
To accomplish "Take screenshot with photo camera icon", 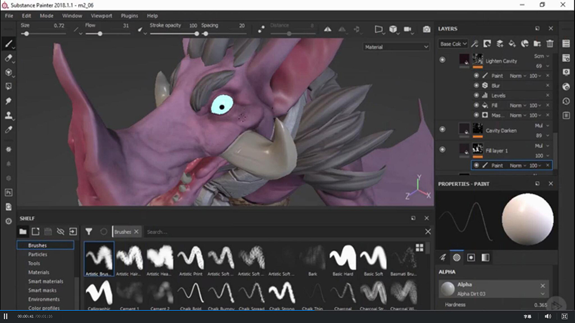I will click(426, 29).
